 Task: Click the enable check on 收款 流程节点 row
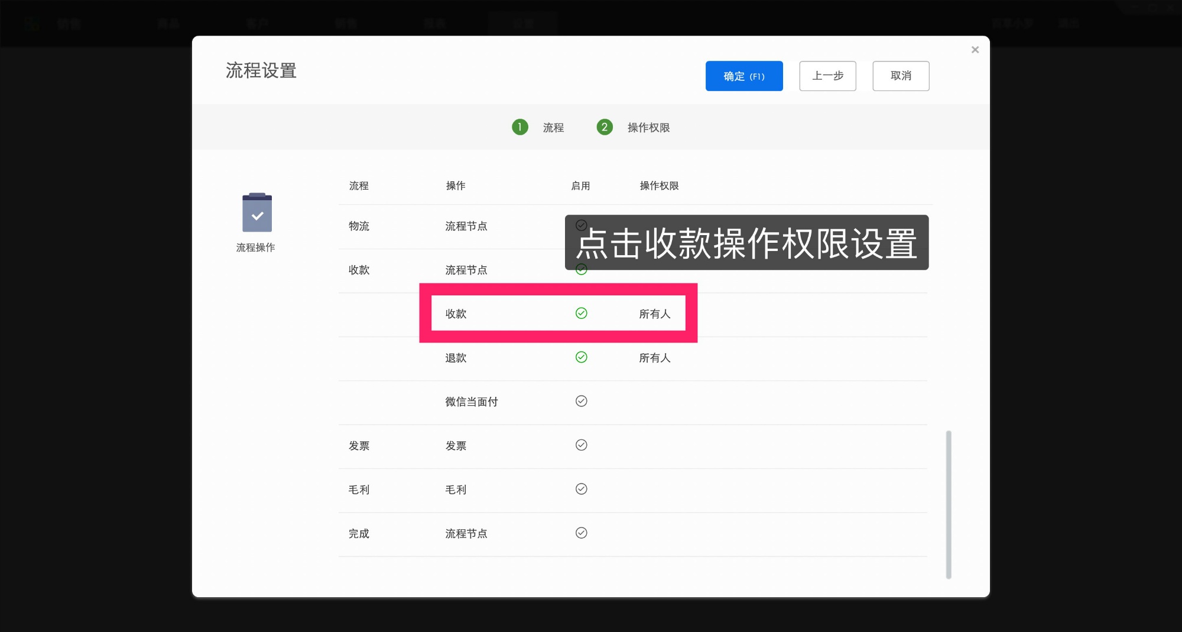click(582, 270)
